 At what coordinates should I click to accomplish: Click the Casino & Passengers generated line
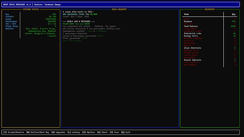point(83,36)
